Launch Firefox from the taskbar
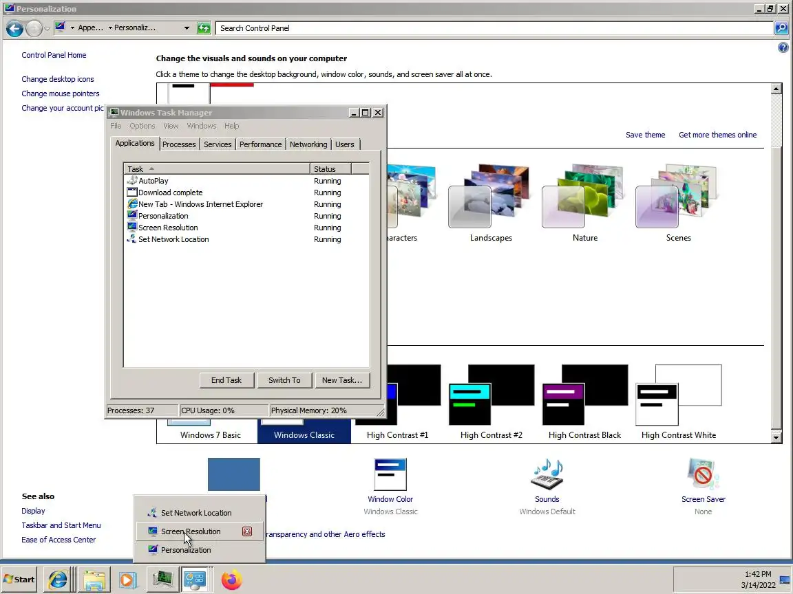Image resolution: width=793 pixels, height=594 pixels. click(x=231, y=580)
